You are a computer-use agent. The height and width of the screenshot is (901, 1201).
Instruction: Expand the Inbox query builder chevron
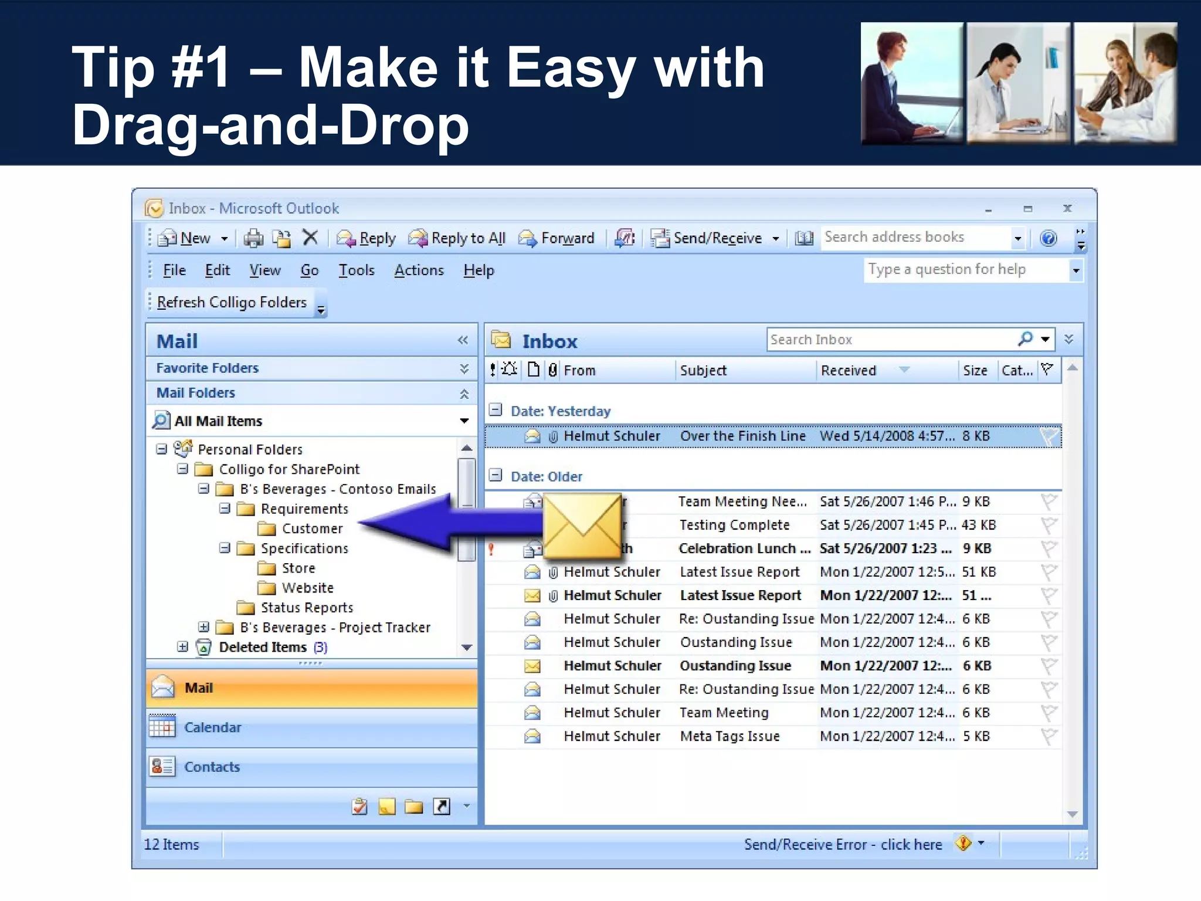[1069, 339]
